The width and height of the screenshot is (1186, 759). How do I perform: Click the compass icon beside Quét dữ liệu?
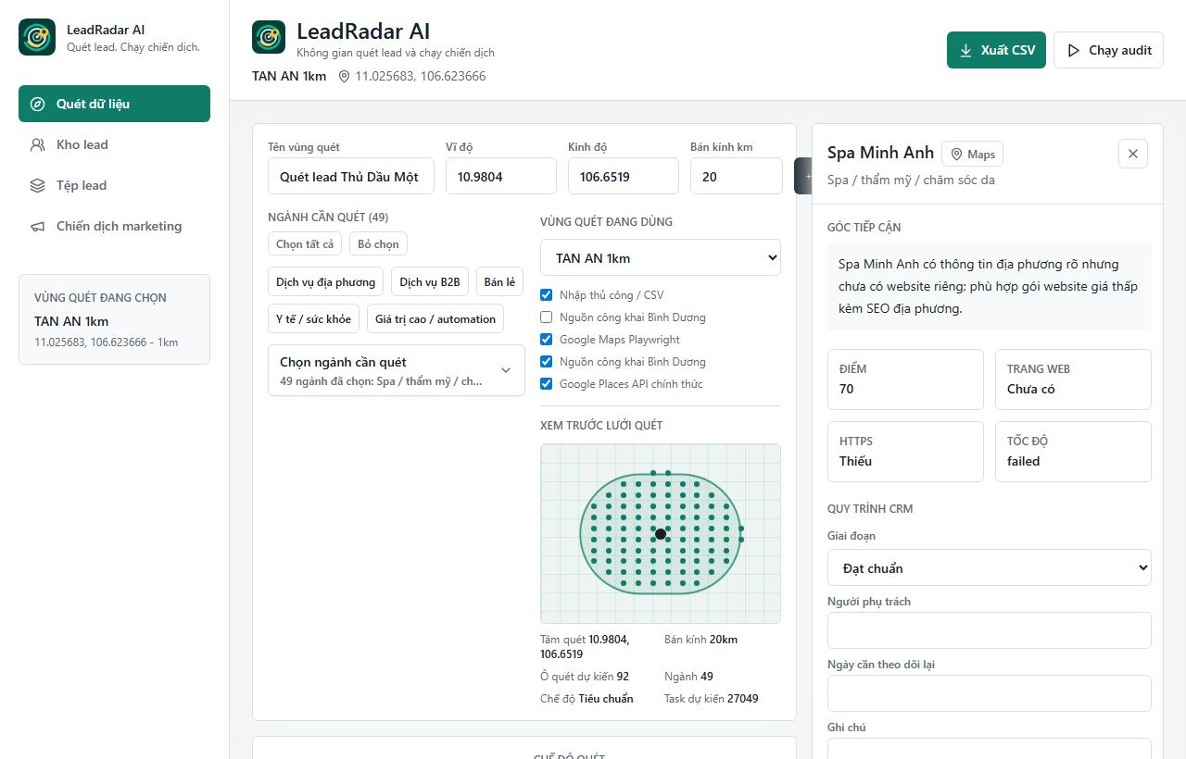click(x=38, y=104)
